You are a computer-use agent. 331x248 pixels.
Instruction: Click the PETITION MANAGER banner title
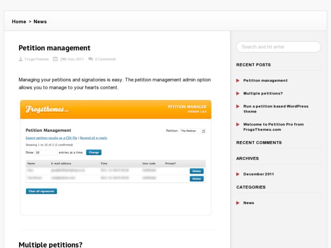pyautogui.click(x=187, y=107)
